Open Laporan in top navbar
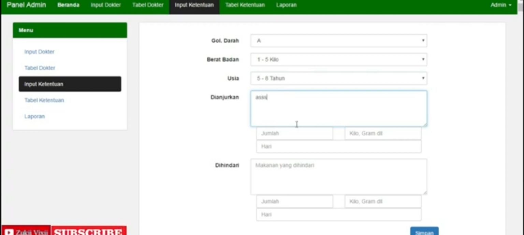 [x=286, y=5]
